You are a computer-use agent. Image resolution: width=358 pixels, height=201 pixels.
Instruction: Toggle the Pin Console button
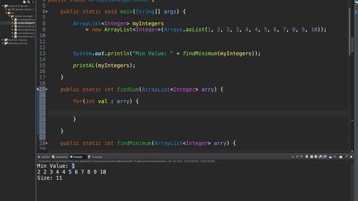331,157
